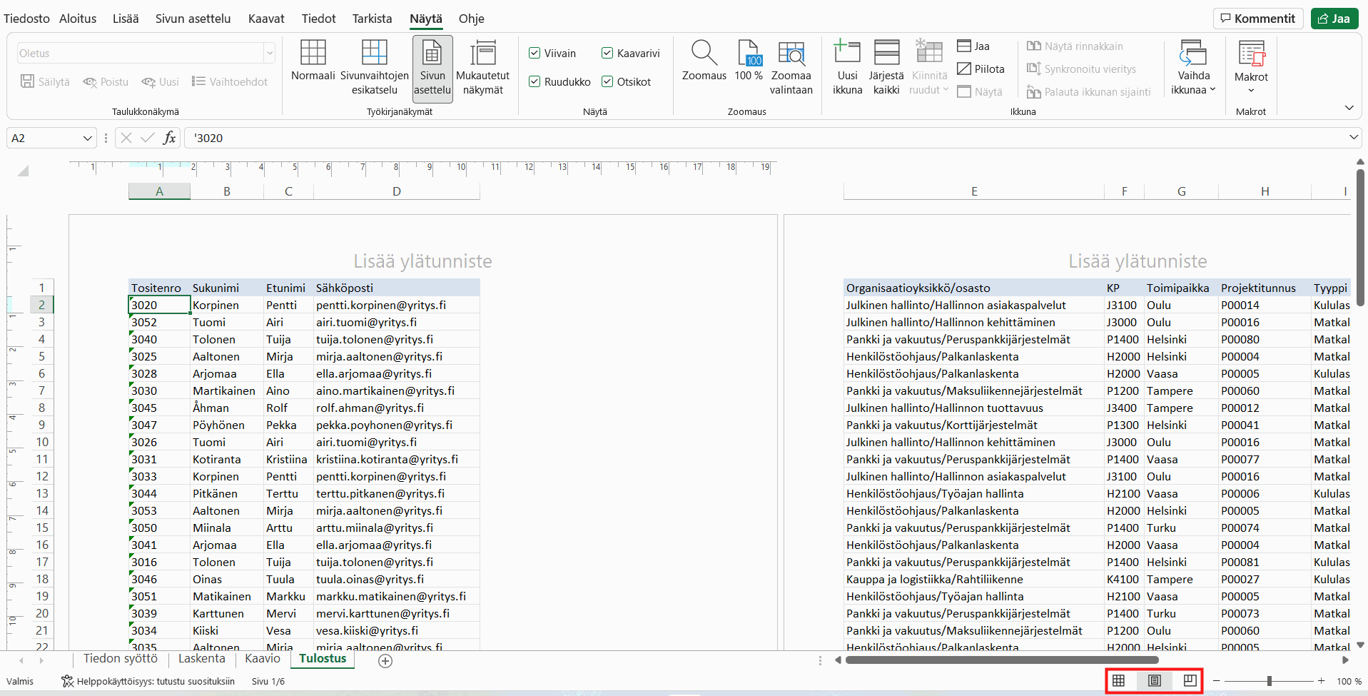1368x696 pixels.
Task: Create new sheet view with Uusi
Action: pyautogui.click(x=160, y=82)
